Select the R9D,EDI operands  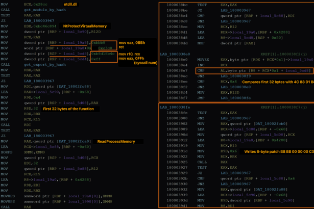coord(32,185)
